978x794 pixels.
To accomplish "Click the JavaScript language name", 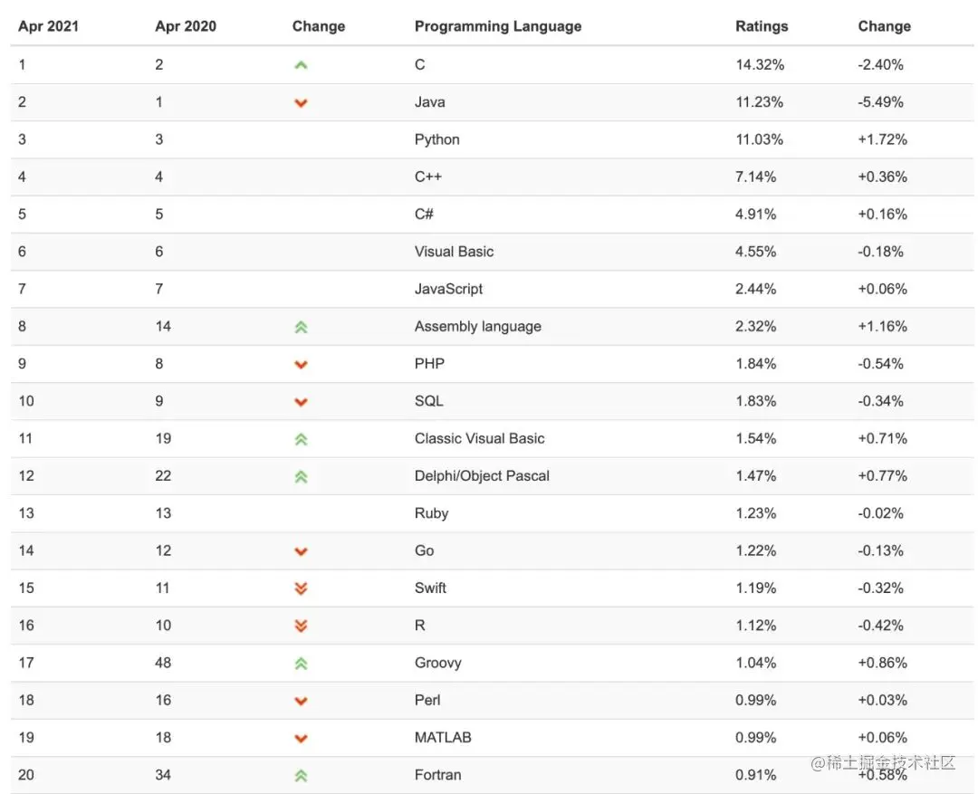I will point(448,289).
